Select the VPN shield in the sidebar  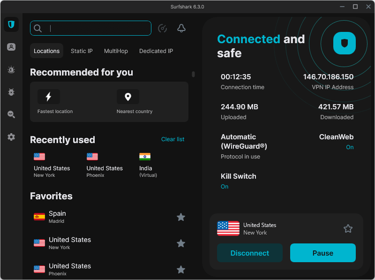pos(11,24)
